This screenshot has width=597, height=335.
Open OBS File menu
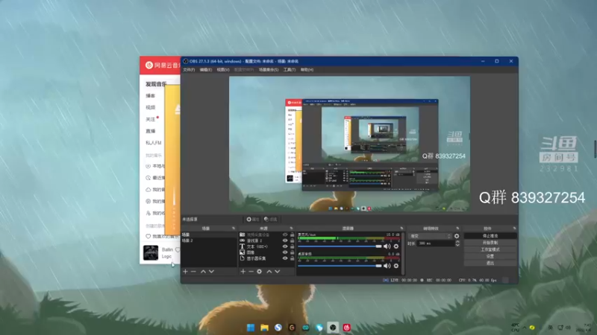click(x=189, y=70)
